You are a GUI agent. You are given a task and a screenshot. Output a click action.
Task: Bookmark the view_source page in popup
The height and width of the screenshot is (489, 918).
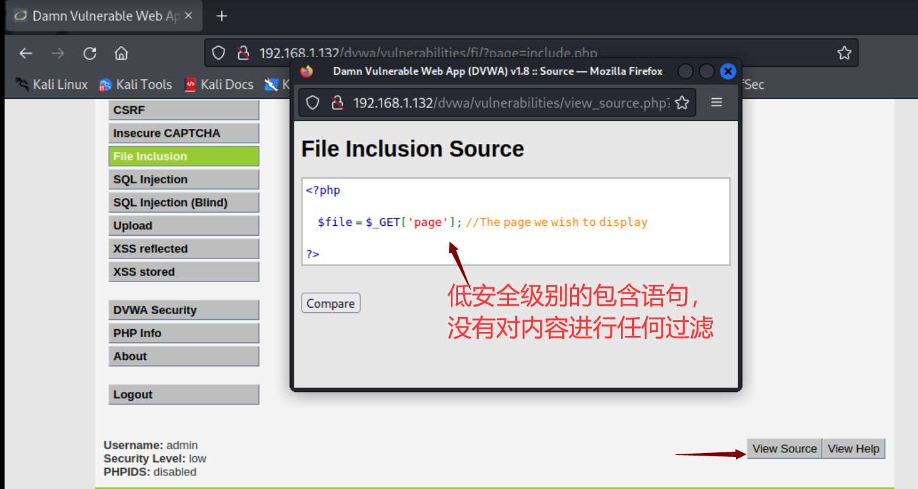click(682, 102)
